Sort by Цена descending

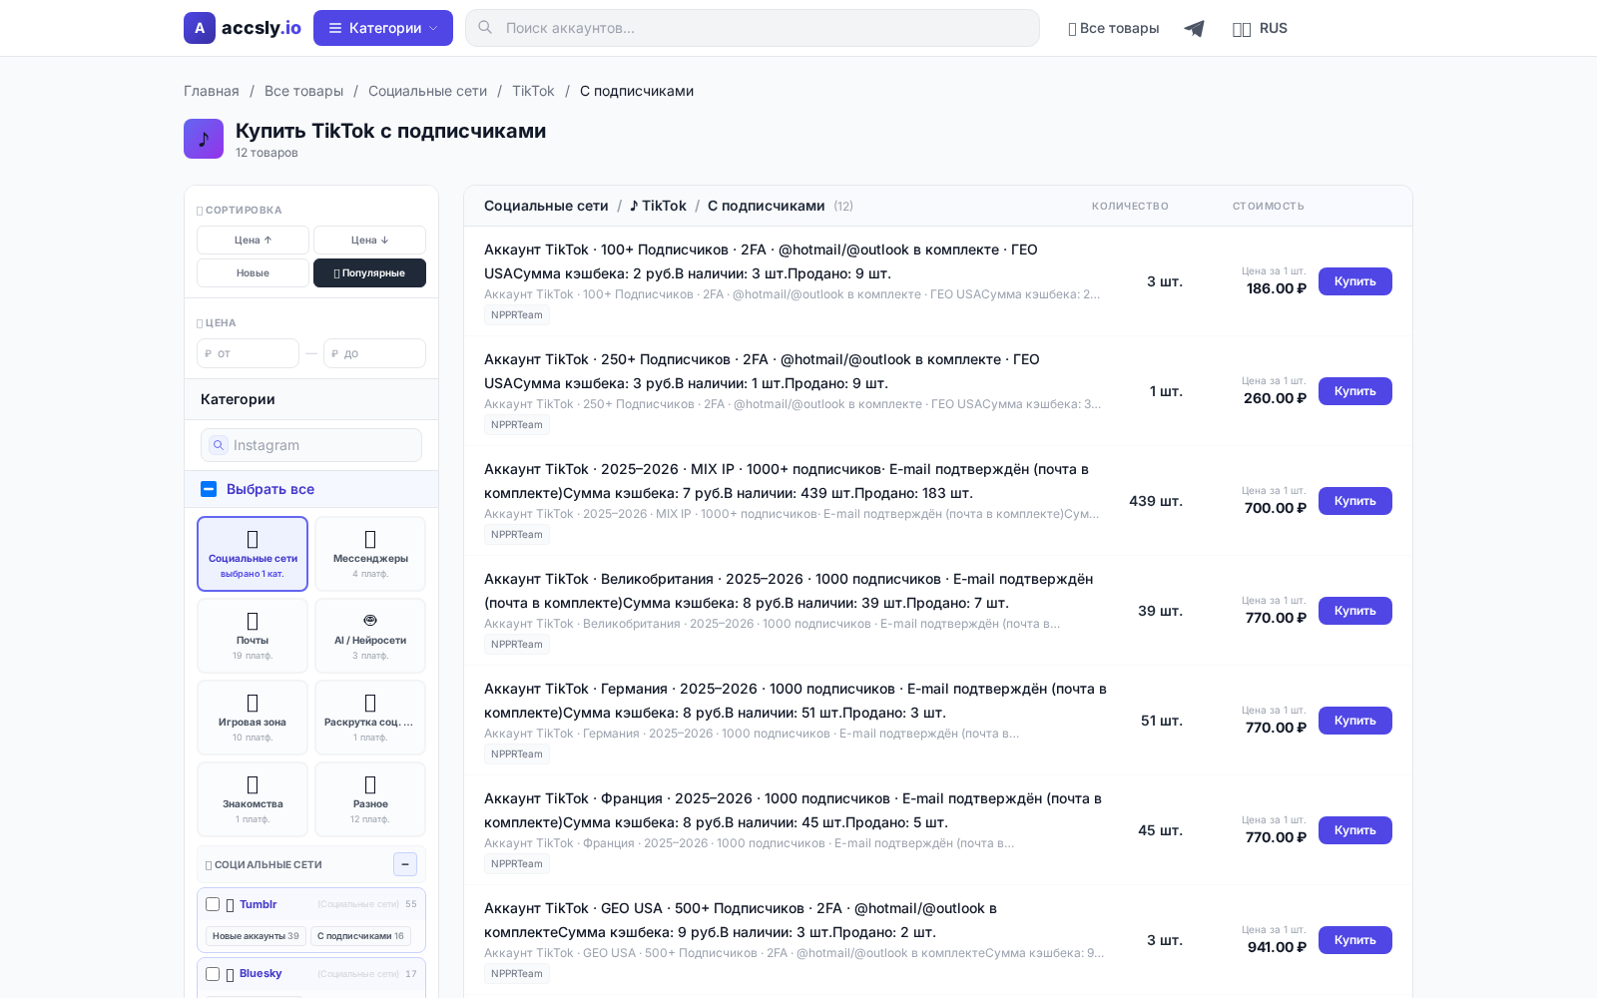pyautogui.click(x=369, y=240)
